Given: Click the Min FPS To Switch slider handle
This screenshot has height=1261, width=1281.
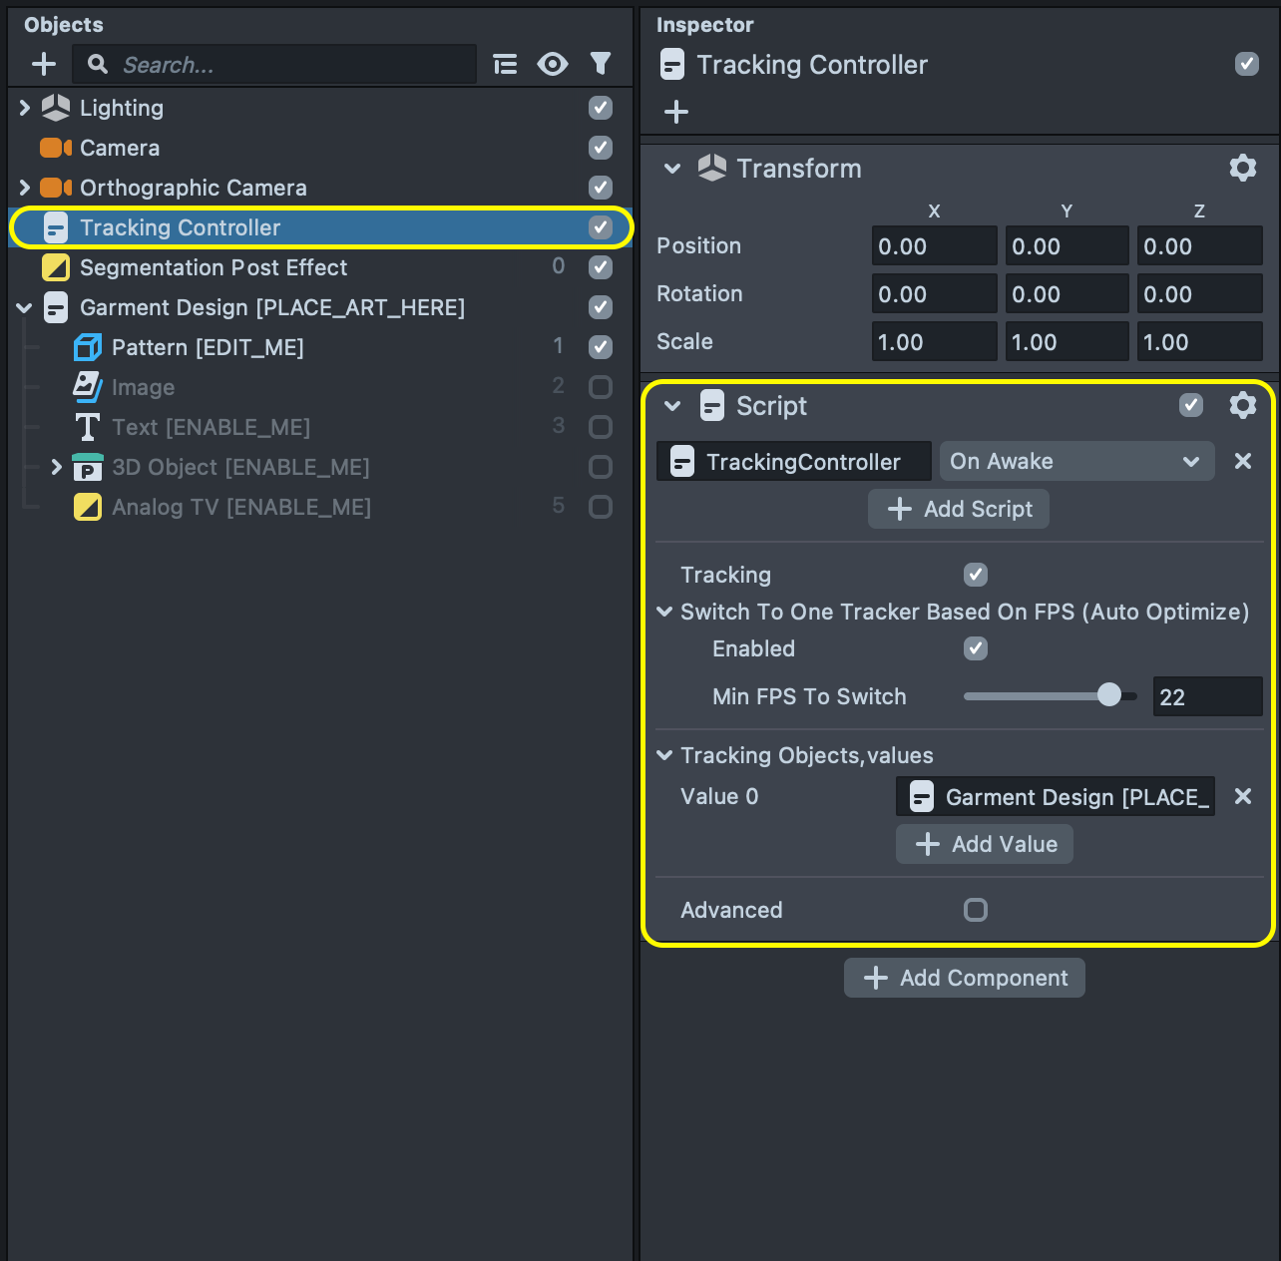Looking at the screenshot, I should 1108,695.
